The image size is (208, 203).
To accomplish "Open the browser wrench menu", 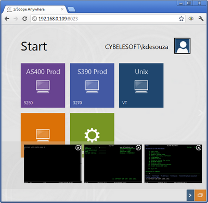I will point(201,19).
